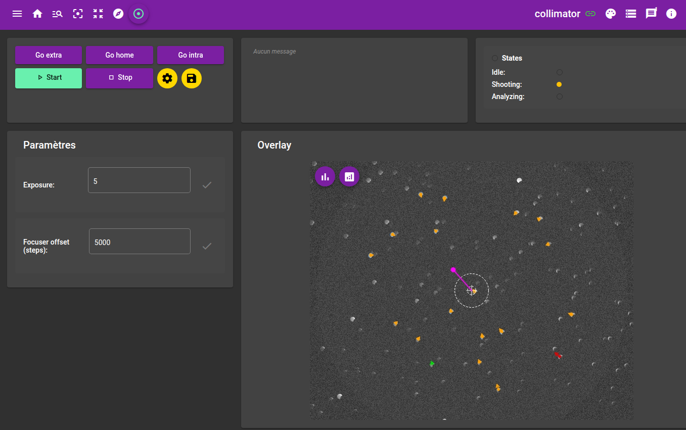Click the Idle state indicator
The height and width of the screenshot is (430, 686).
coord(559,72)
